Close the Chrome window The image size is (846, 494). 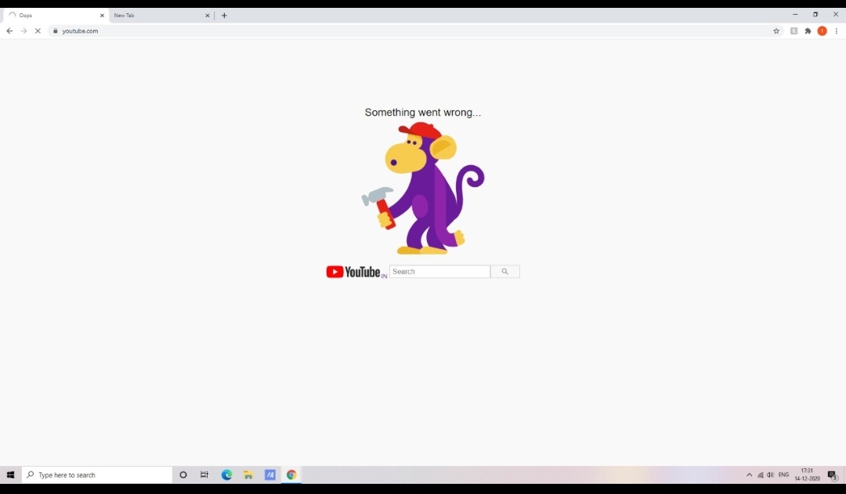click(836, 15)
